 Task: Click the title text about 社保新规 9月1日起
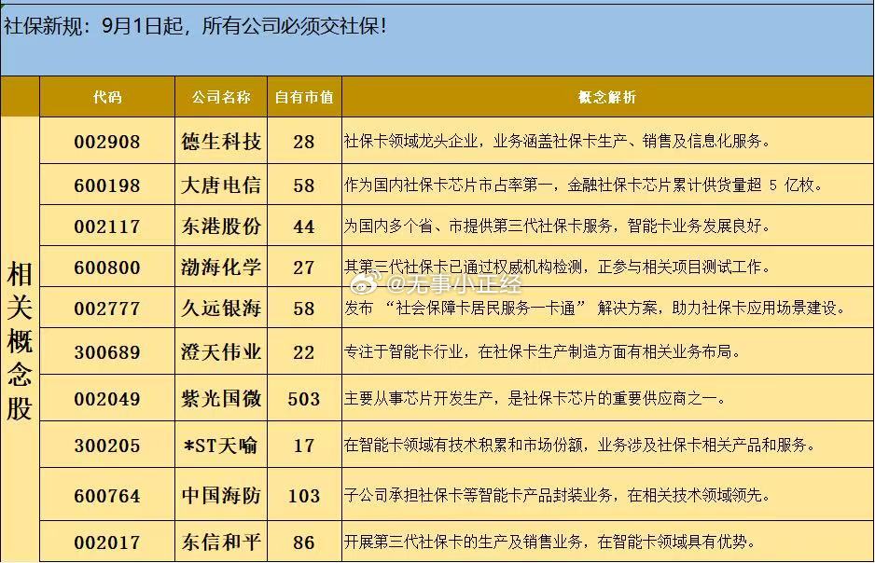click(x=195, y=26)
